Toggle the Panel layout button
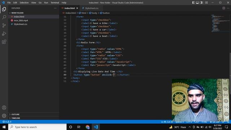The width and height of the screenshot is (231, 130). click(197, 3)
